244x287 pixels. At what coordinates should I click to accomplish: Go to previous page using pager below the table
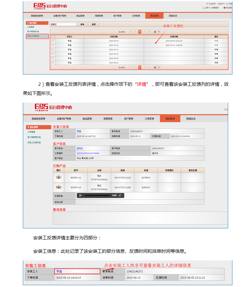point(135,67)
